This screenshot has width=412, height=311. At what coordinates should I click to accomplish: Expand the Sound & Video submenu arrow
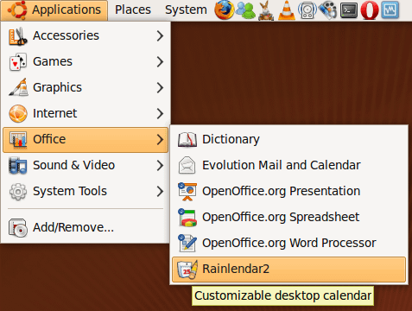(x=160, y=165)
